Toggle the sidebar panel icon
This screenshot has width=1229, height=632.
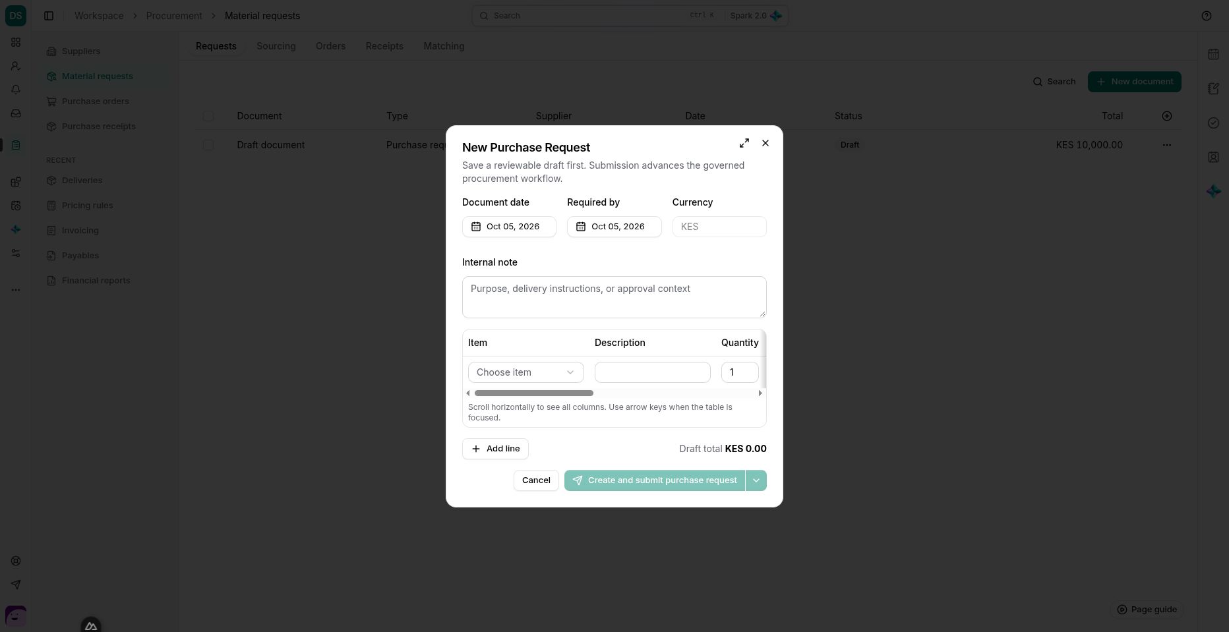point(49,16)
